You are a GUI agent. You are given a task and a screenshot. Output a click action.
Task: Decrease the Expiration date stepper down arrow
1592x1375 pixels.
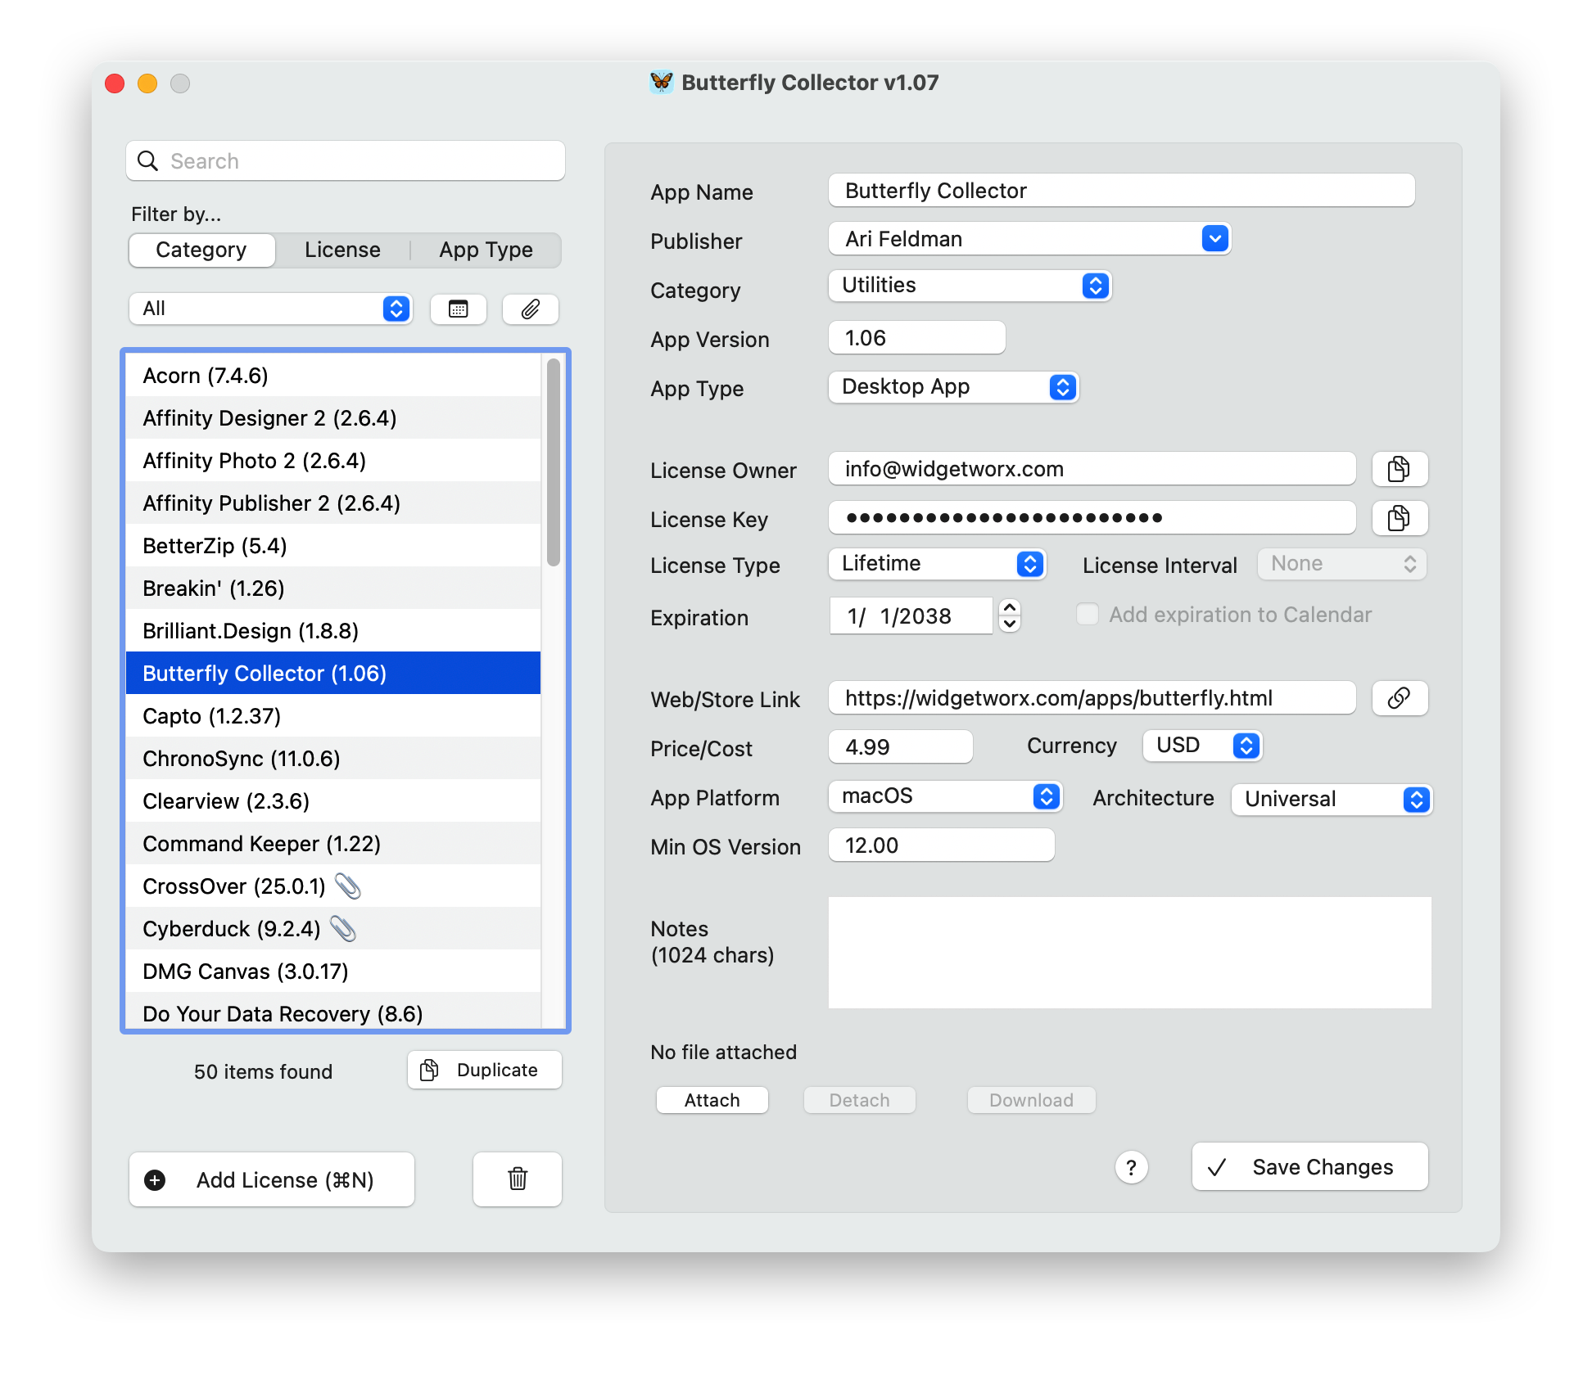pyautogui.click(x=1010, y=624)
